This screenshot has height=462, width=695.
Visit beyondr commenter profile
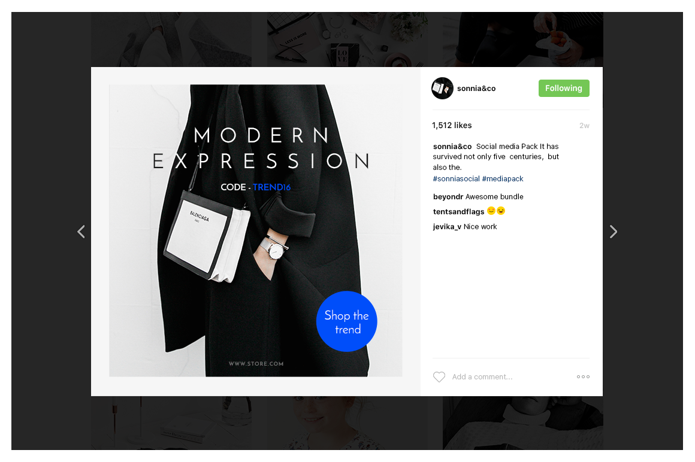coord(448,196)
